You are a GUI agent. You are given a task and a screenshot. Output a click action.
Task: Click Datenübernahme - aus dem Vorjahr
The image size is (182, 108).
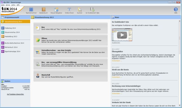tap(70, 52)
